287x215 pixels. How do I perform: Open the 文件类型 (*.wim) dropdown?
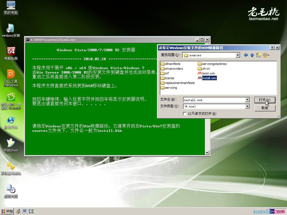click(247, 106)
